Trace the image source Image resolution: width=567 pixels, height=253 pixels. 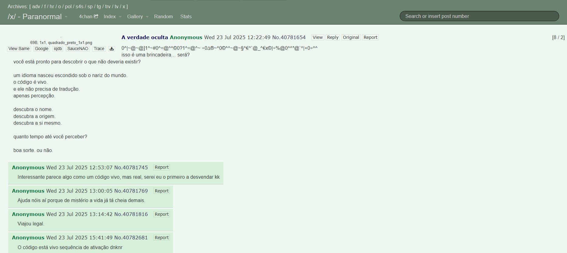(x=99, y=49)
